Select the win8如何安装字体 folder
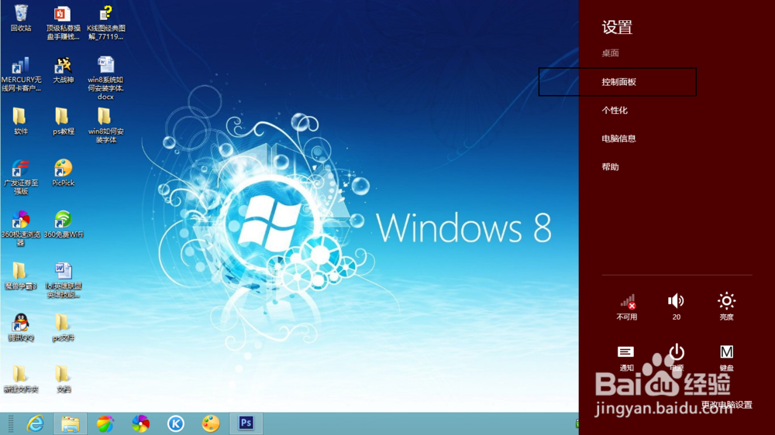This screenshot has width=775, height=435. (105, 125)
